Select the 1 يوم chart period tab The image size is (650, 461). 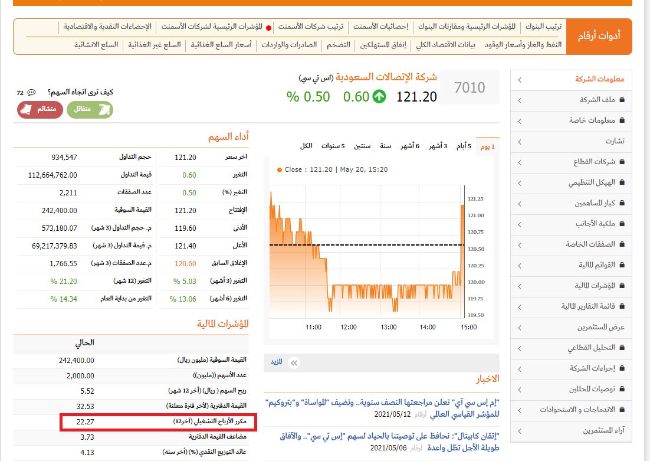[x=487, y=146]
